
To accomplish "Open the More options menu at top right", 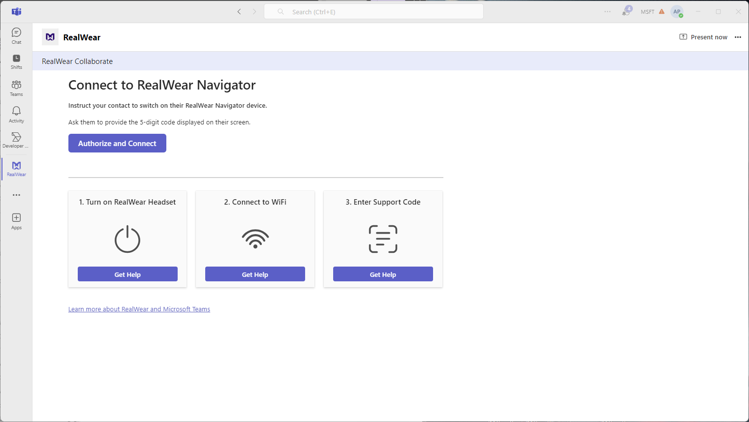I will point(738,37).
